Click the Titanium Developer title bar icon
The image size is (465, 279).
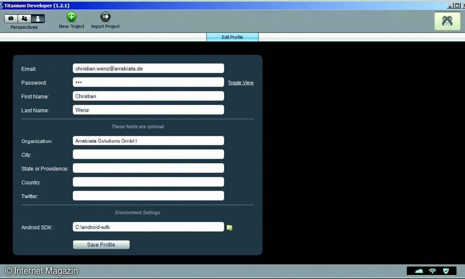coord(2,5)
